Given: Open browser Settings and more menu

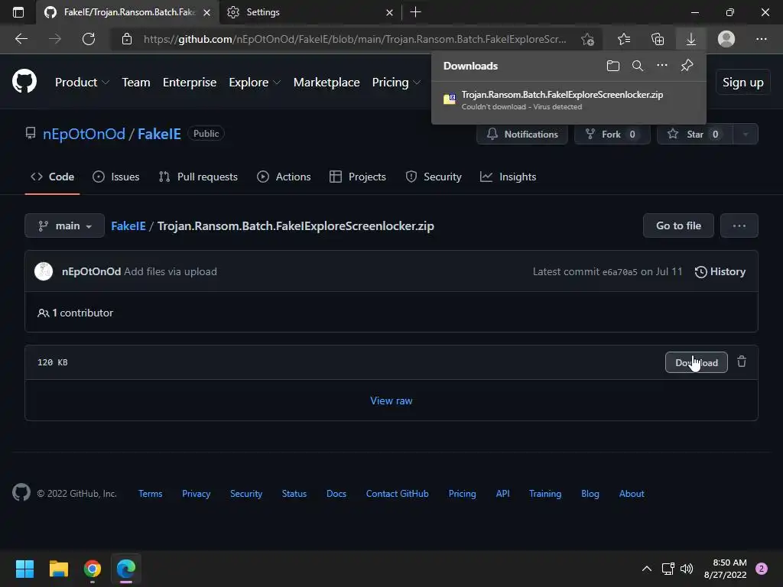Looking at the screenshot, I should pos(761,39).
